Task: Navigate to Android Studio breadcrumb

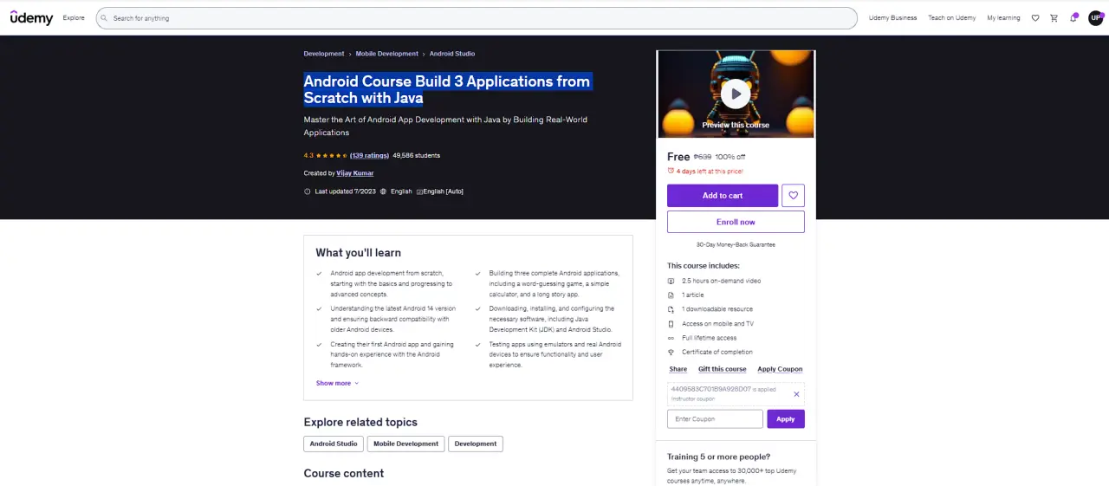Action: (452, 54)
